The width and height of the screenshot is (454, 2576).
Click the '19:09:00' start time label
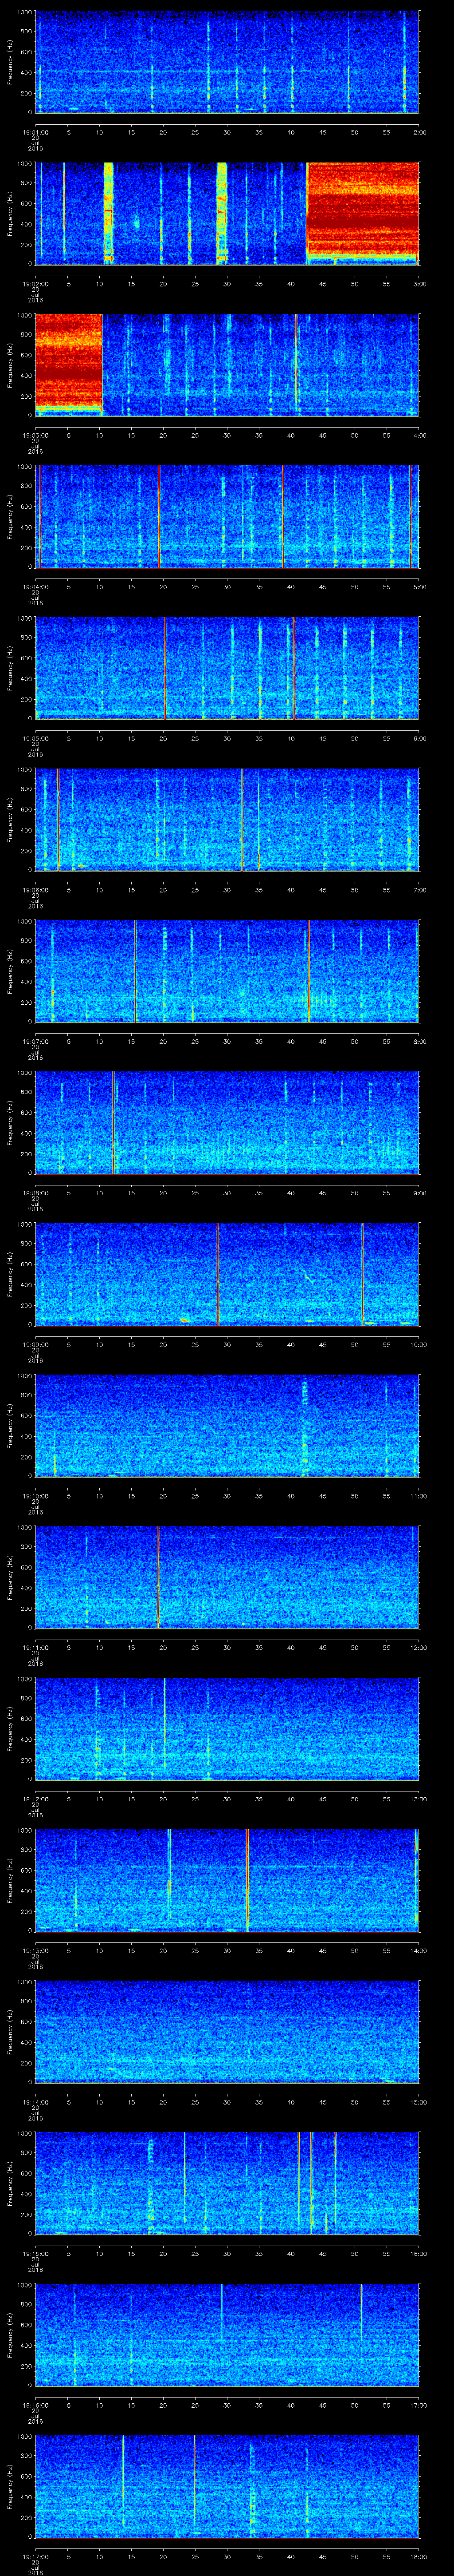(36, 1344)
